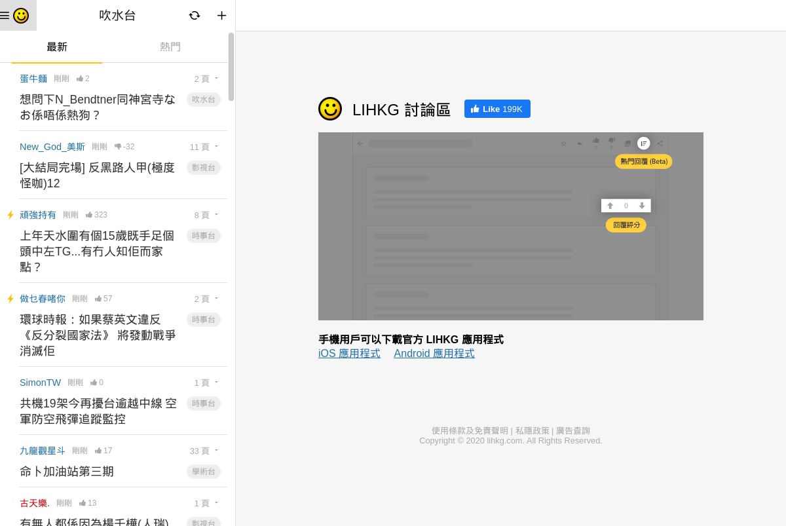Open Android 應用程式 download link
This screenshot has height=526, width=786.
tap(434, 354)
